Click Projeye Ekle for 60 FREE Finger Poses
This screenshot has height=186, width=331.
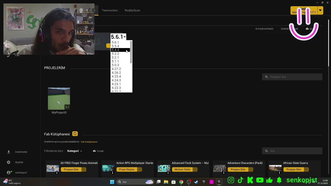click(71, 169)
